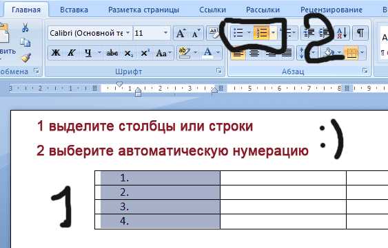388x248 pixels.
Task: Set center text alignment
Action: [254, 53]
